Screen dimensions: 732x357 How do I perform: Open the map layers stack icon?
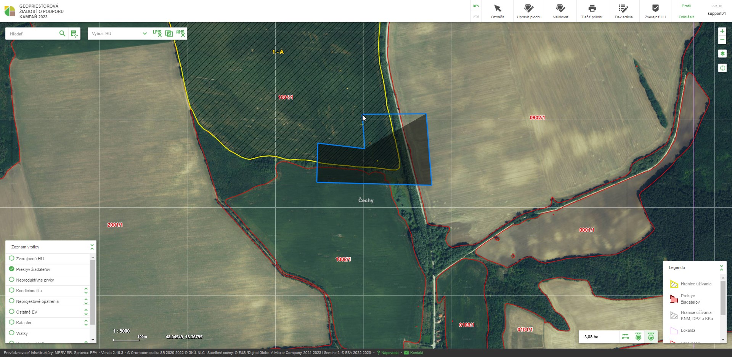(722, 54)
